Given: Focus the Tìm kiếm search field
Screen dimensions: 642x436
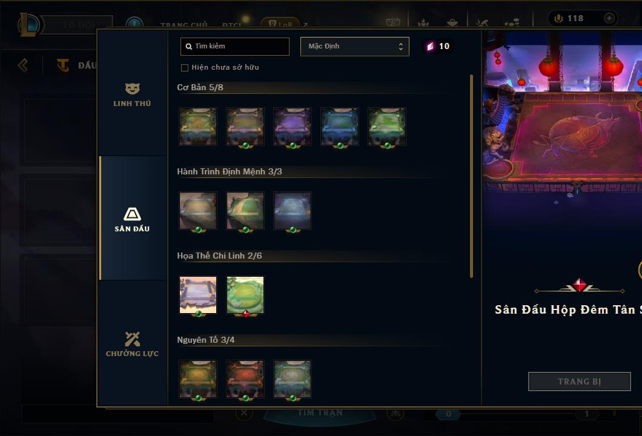Looking at the screenshot, I should [x=234, y=46].
